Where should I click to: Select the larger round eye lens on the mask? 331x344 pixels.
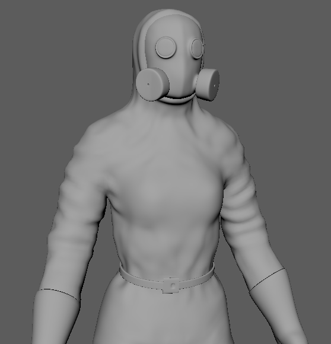coord(166,47)
